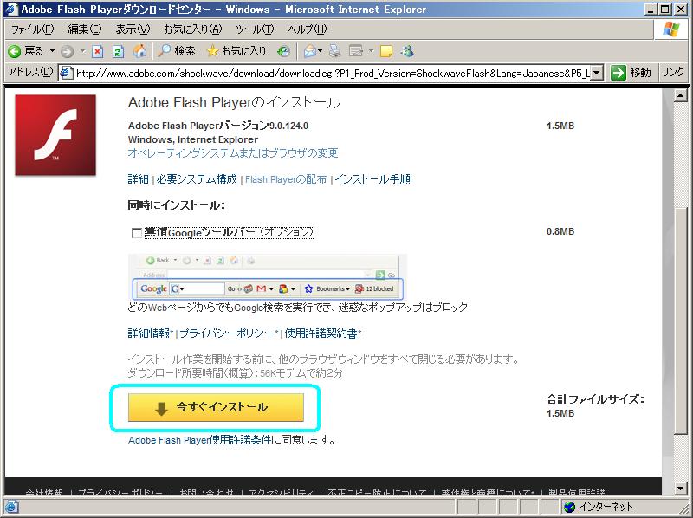Click the Adobe Flash Player logo image
The width and height of the screenshot is (693, 518).
tap(55, 135)
